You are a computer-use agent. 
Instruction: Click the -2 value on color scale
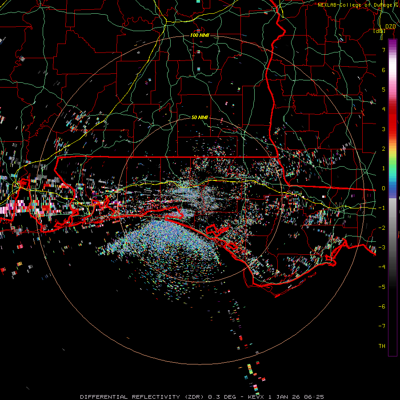point(382,228)
